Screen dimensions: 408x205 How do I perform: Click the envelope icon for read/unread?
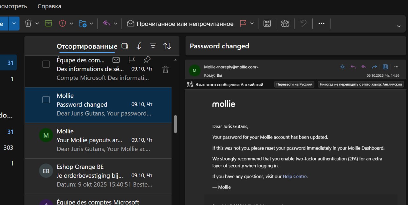tap(130, 24)
